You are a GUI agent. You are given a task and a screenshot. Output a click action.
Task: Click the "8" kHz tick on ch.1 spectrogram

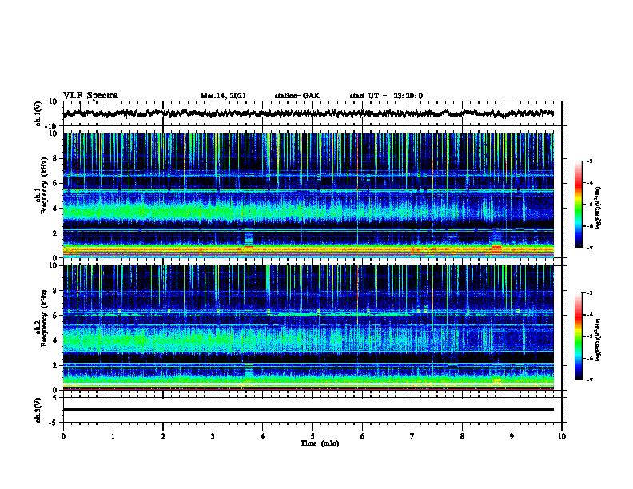[x=55, y=158]
